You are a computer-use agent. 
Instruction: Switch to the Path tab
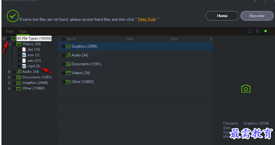pyautogui.click(x=9, y=31)
